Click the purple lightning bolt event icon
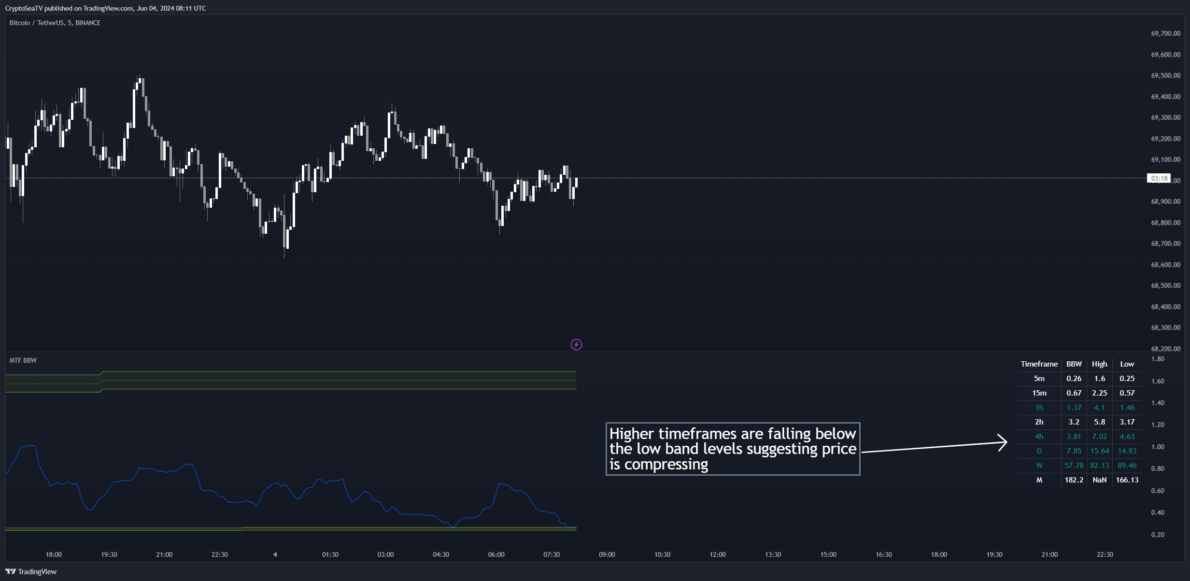The width and height of the screenshot is (1190, 581). (x=576, y=344)
